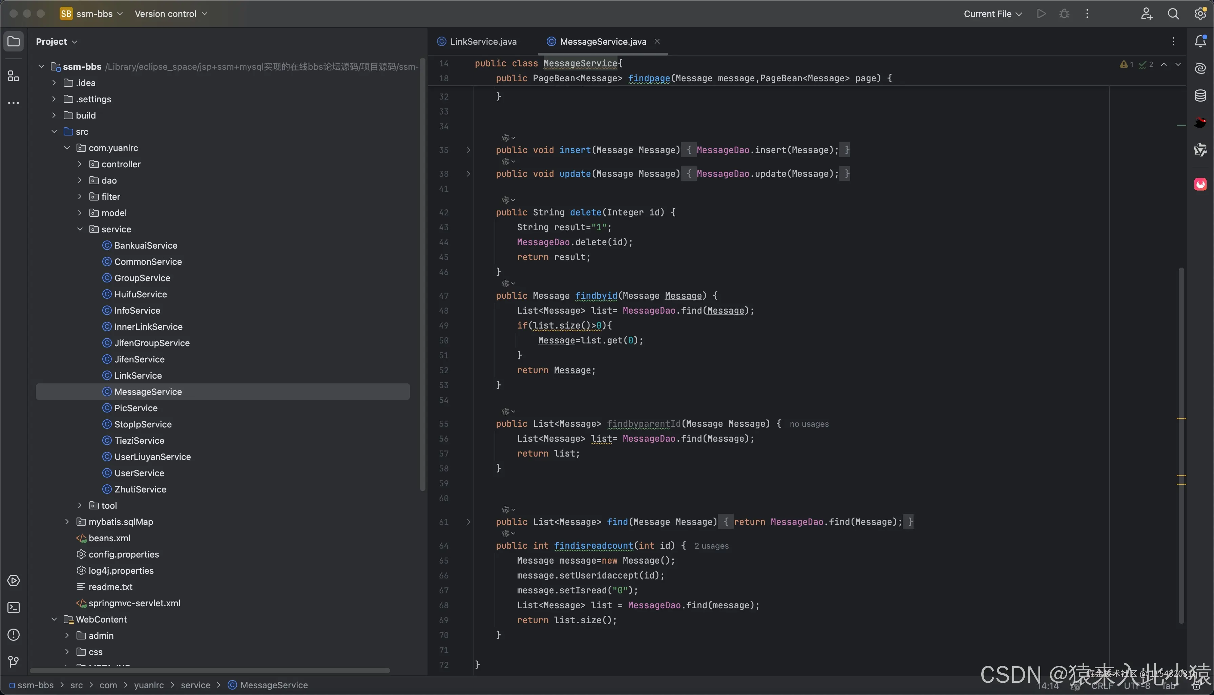Open the Current File run configuration dropdown
Image resolution: width=1214 pixels, height=695 pixels.
(992, 14)
